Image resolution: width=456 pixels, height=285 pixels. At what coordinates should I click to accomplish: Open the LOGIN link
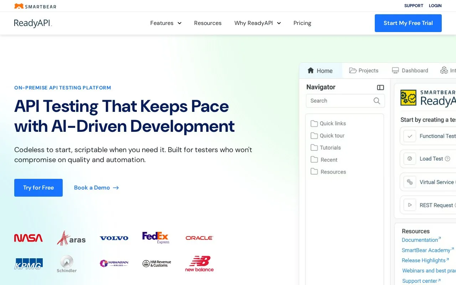(435, 6)
